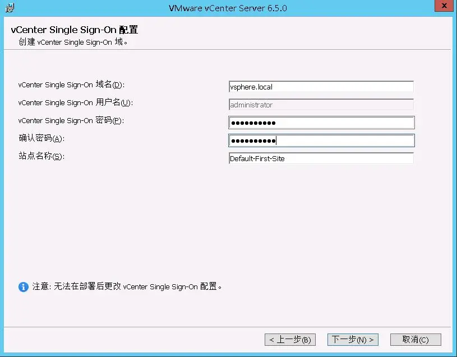Click the Single Sign-On domain name field
Image resolution: width=457 pixels, height=357 pixels.
click(321, 87)
